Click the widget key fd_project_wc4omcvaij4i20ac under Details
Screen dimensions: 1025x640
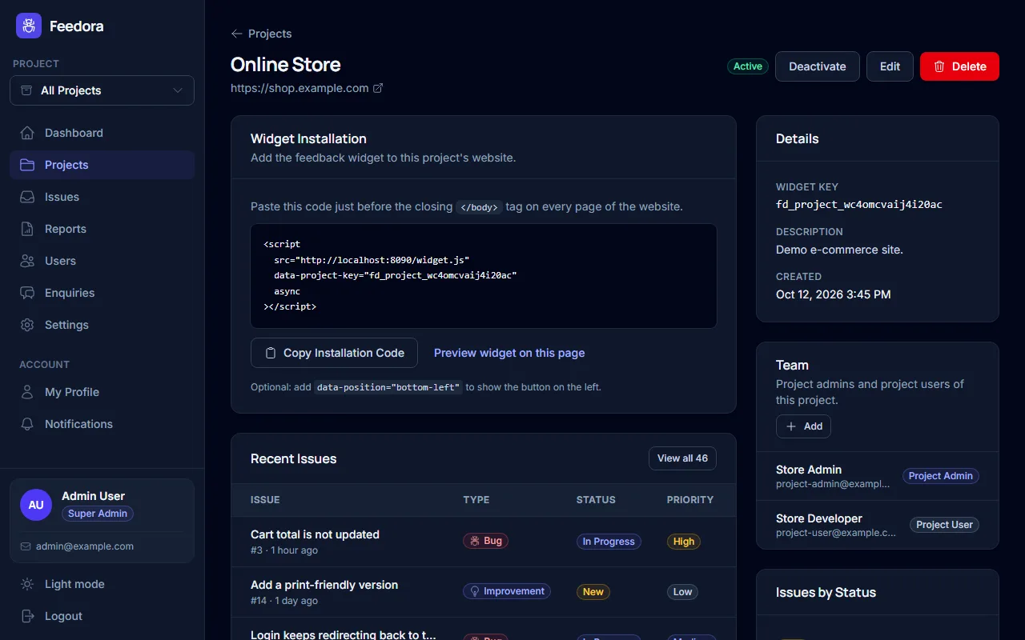pyautogui.click(x=859, y=204)
